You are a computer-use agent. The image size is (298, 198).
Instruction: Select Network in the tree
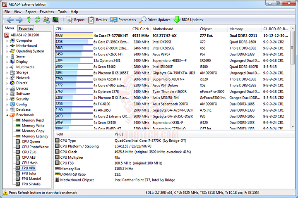20,78
